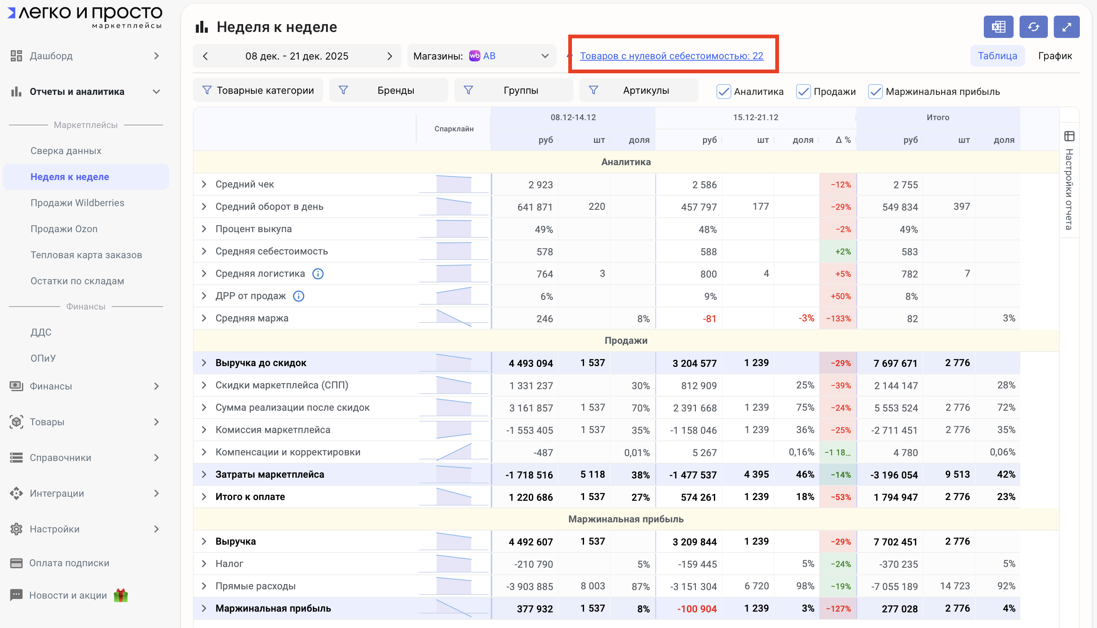The width and height of the screenshot is (1097, 628).
Task: Click the Товарные категории filter button
Action: pos(258,90)
